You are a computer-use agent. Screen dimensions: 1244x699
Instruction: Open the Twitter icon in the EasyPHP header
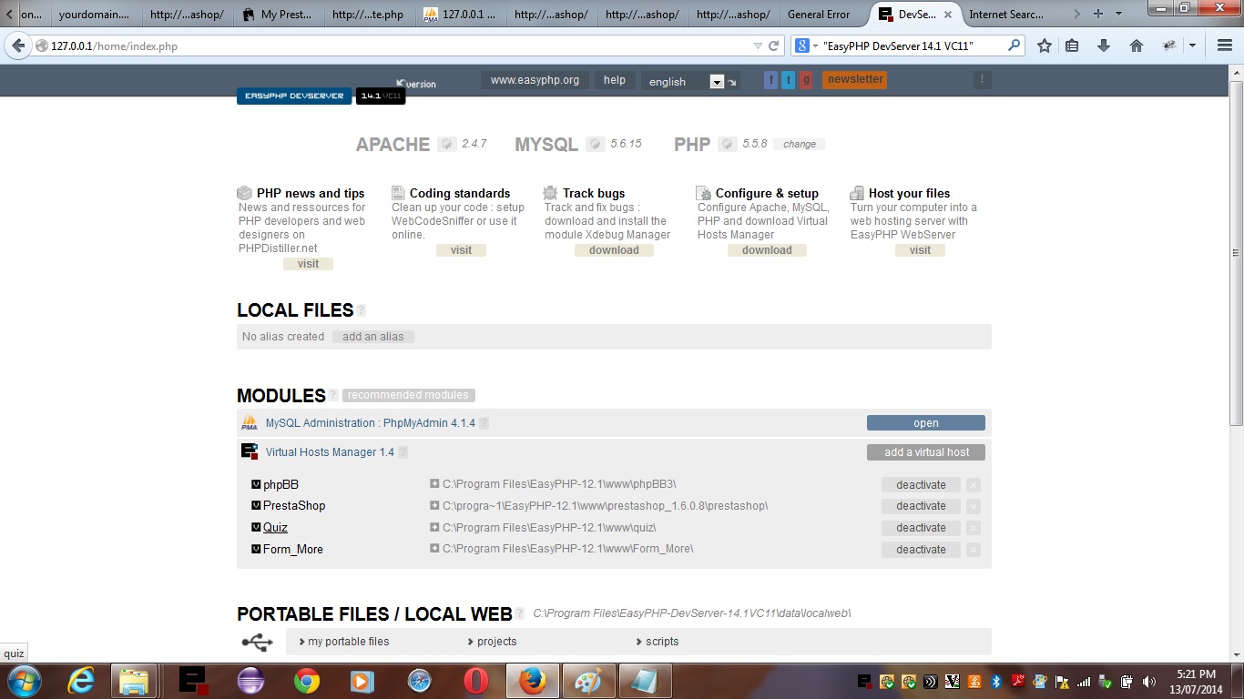(x=788, y=80)
